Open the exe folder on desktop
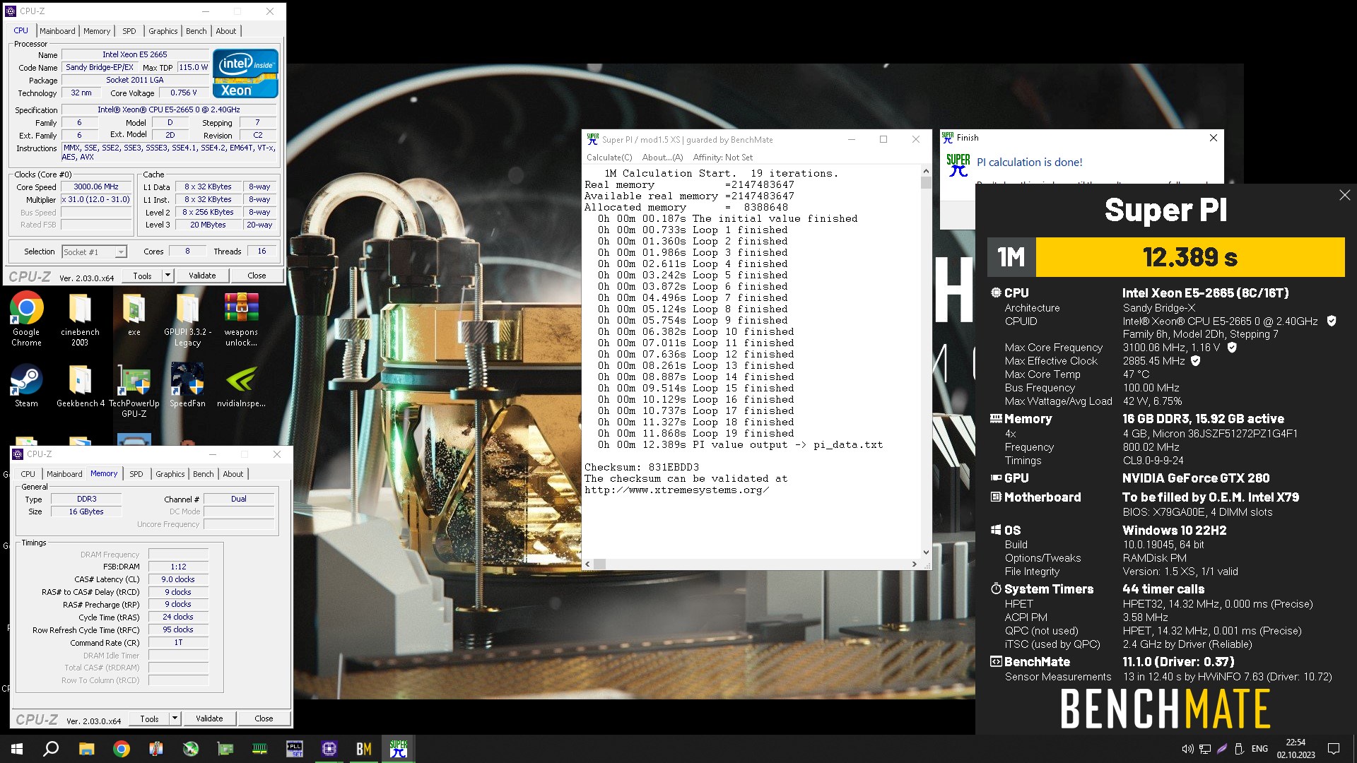This screenshot has height=763, width=1357. (134, 314)
